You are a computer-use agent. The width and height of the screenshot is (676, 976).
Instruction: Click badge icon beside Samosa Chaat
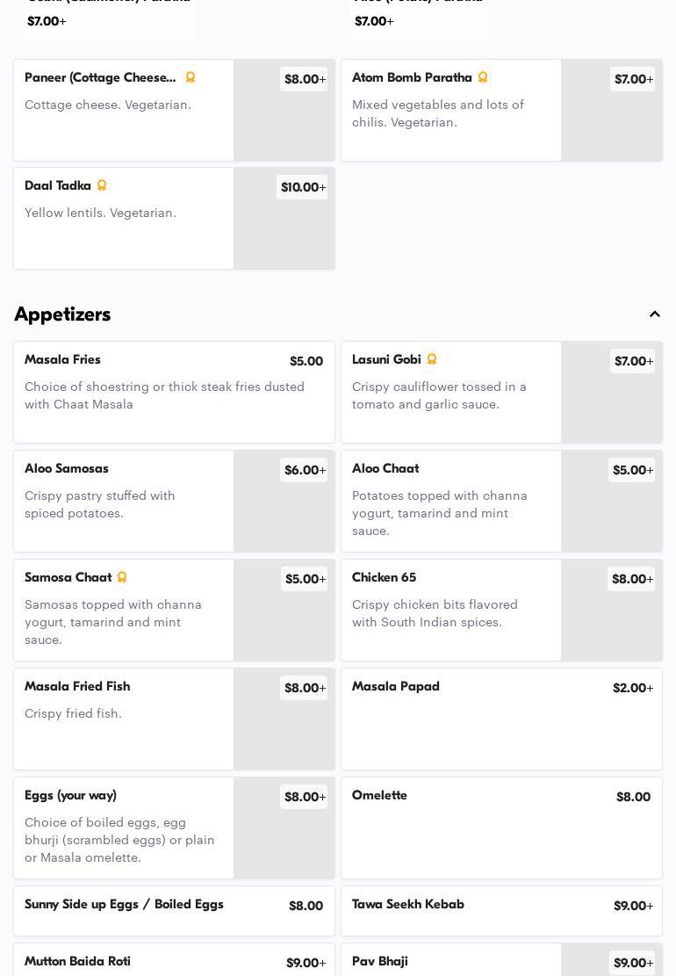click(122, 577)
